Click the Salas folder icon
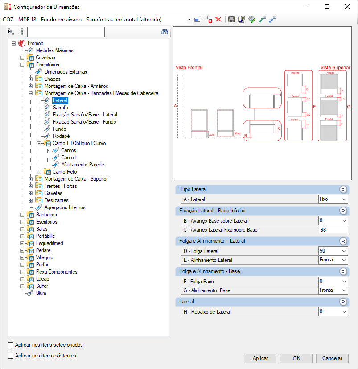This screenshot has width=358, height=369. pos(30,229)
